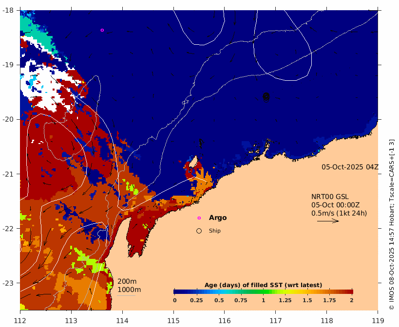Click the magenta Argo legend circle
399x327 pixels.
199,218
